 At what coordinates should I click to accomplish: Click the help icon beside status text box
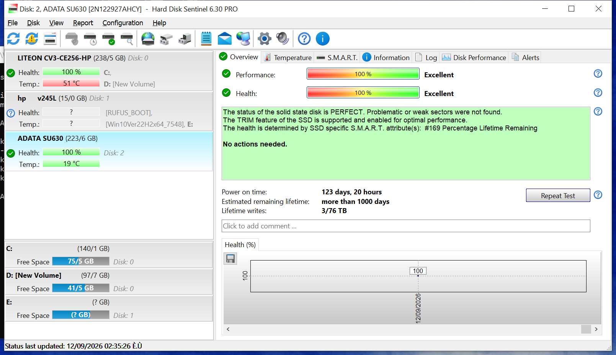click(x=598, y=111)
